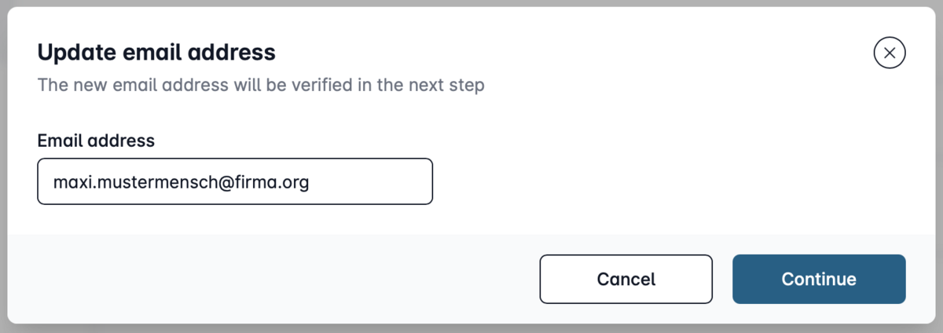Click inside the field after firma.org

point(369,182)
